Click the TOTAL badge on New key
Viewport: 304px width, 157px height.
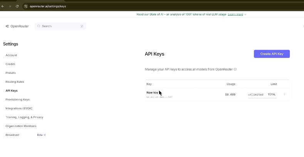click(272, 95)
